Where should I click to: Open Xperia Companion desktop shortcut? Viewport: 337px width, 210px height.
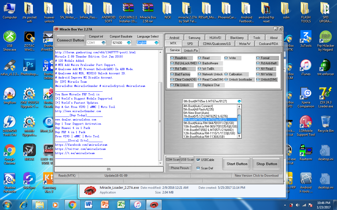pyautogui.click(x=306, y=98)
